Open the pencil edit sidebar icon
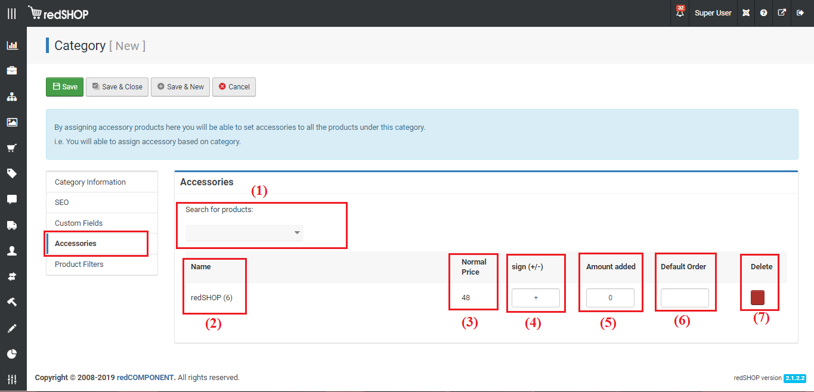The image size is (814, 392). point(12,328)
